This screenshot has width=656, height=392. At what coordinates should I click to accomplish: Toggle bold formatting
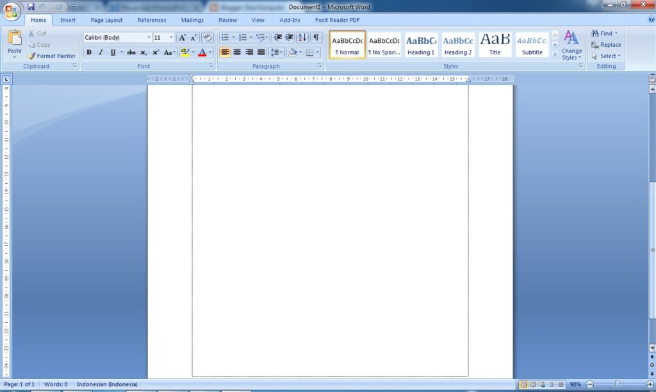click(x=88, y=53)
